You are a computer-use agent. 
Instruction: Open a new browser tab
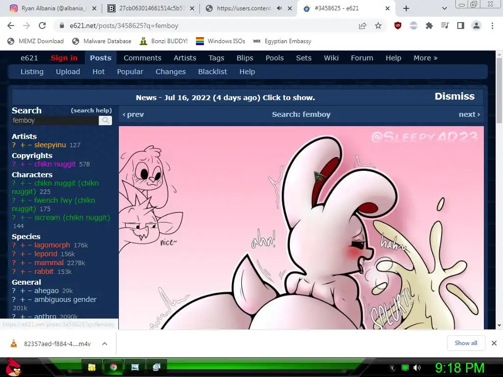406,8
